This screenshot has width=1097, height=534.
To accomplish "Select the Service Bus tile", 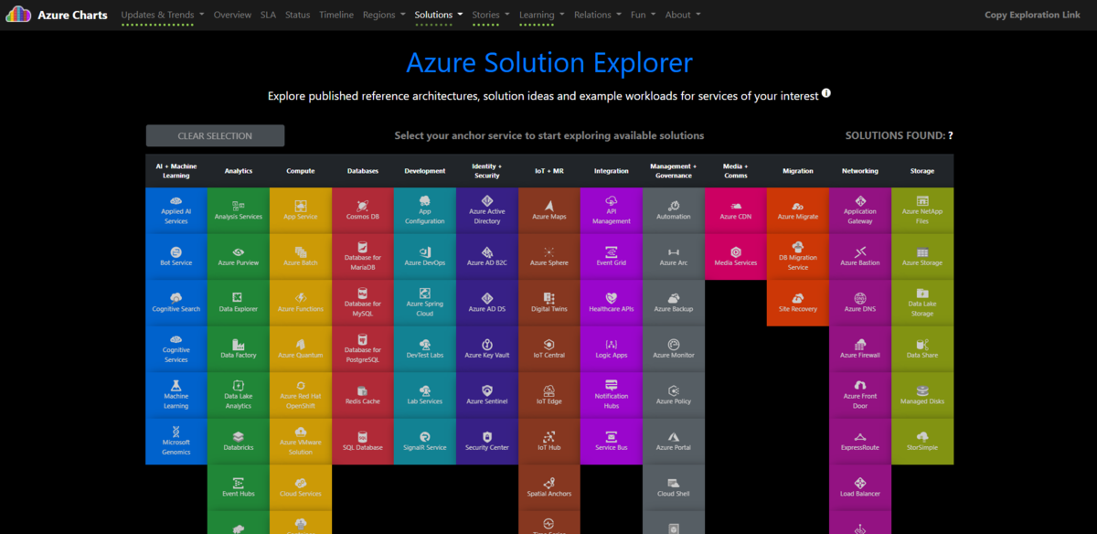I will [612, 441].
